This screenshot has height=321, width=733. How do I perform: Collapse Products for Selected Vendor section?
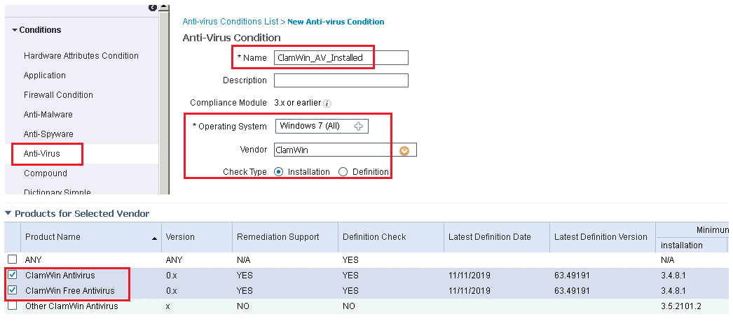pyautogui.click(x=8, y=213)
